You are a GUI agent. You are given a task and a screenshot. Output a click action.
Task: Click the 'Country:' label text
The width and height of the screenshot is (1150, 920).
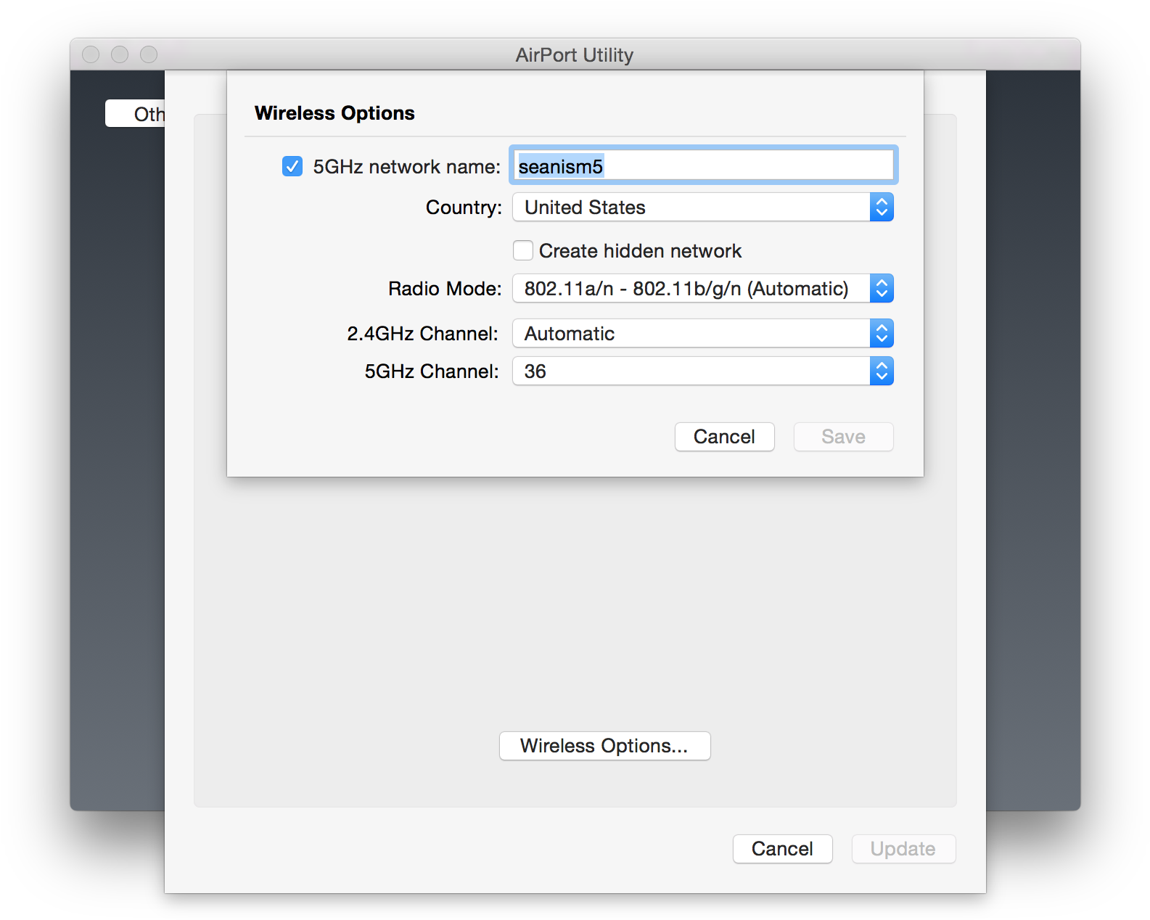point(463,208)
